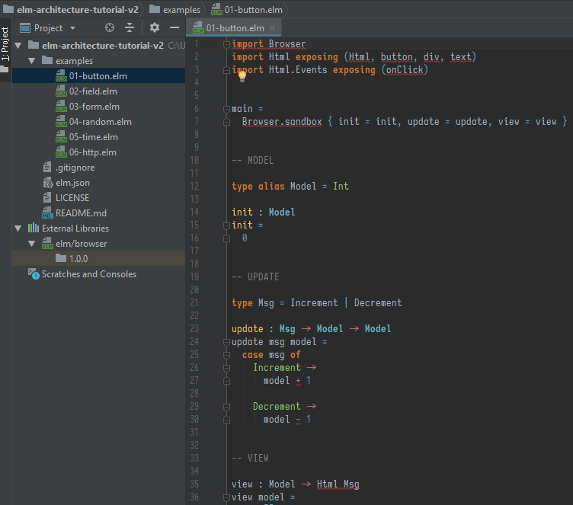Select the 01-button.elm editor tab
This screenshot has height=505, width=573.
coord(233,27)
